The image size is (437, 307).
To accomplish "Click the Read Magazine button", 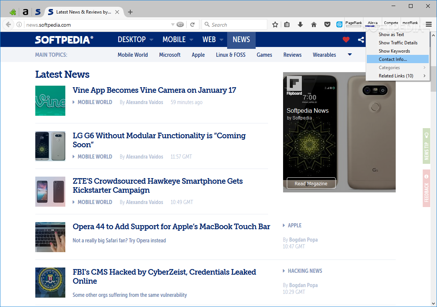I will point(311,183).
